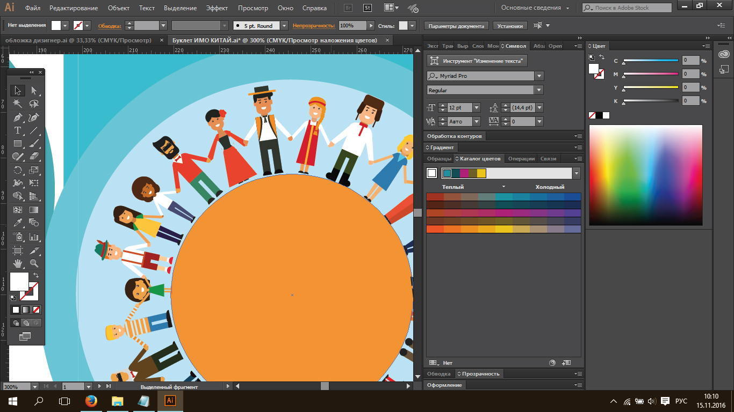The width and height of the screenshot is (734, 412).
Task: Open the Просмотр menu
Action: pos(253,8)
